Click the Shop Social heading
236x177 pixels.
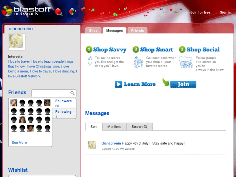coord(203,50)
